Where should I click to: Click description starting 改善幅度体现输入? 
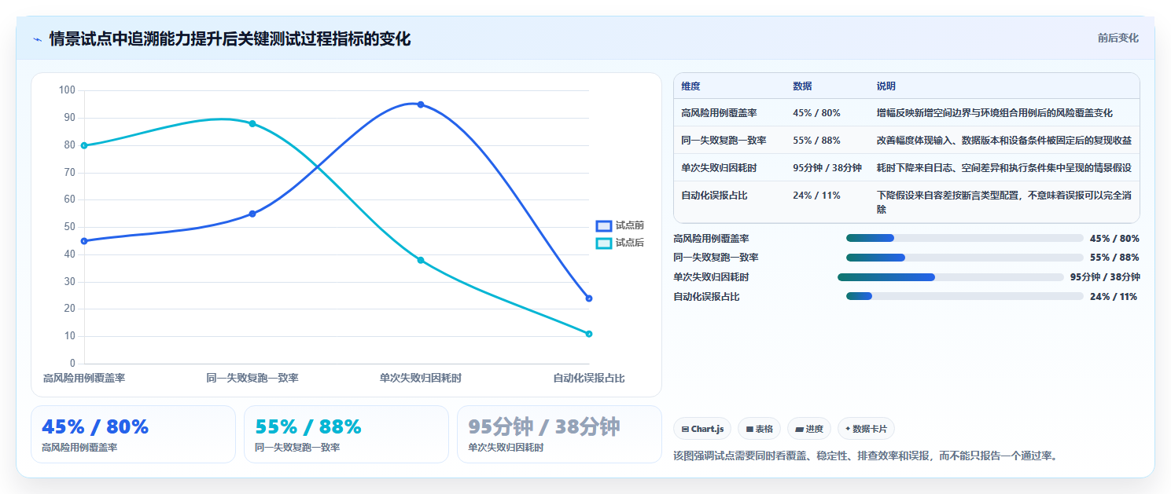1004,141
